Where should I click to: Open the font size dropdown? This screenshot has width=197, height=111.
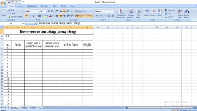click(45, 11)
